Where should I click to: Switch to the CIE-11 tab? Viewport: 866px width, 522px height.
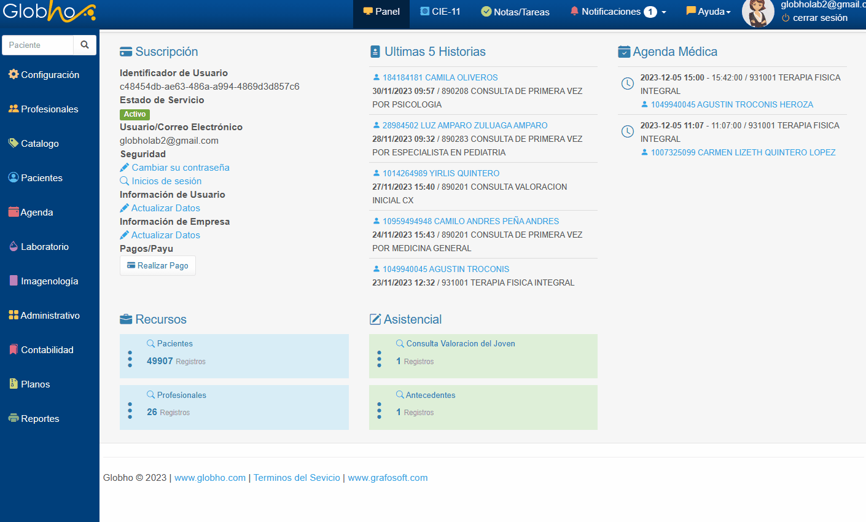click(440, 12)
